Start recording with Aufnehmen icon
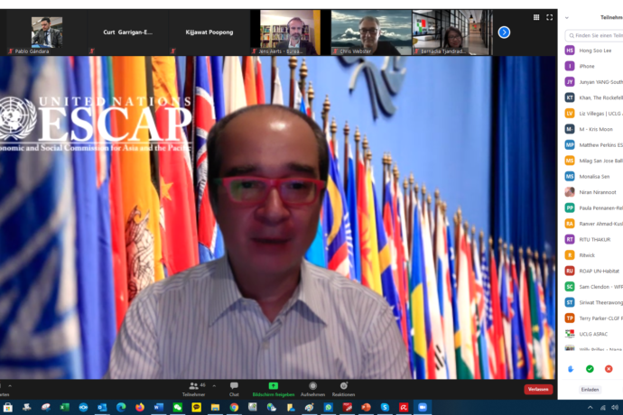This screenshot has width=623, height=415. [312, 385]
